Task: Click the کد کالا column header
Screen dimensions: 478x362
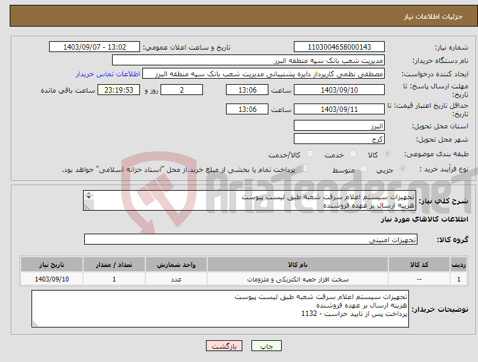Action: [419, 265]
